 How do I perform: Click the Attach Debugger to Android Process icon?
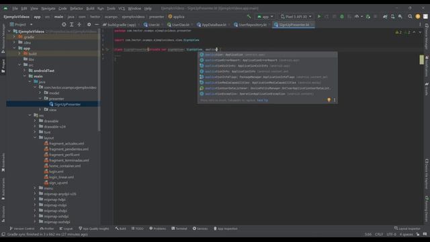(368, 16)
